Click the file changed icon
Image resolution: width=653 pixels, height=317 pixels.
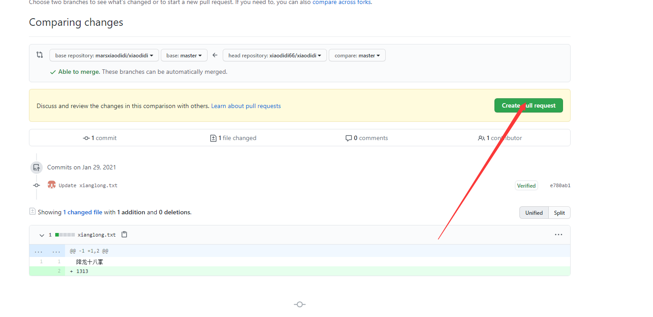[x=213, y=138]
